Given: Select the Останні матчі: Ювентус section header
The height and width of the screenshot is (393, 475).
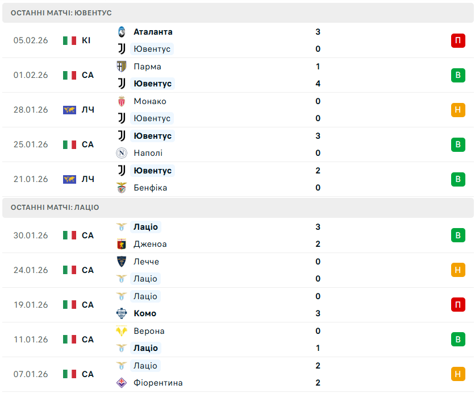Looking at the screenshot, I should (x=61, y=13).
